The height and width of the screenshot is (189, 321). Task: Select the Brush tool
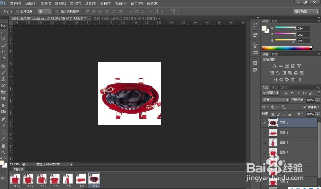(4, 73)
